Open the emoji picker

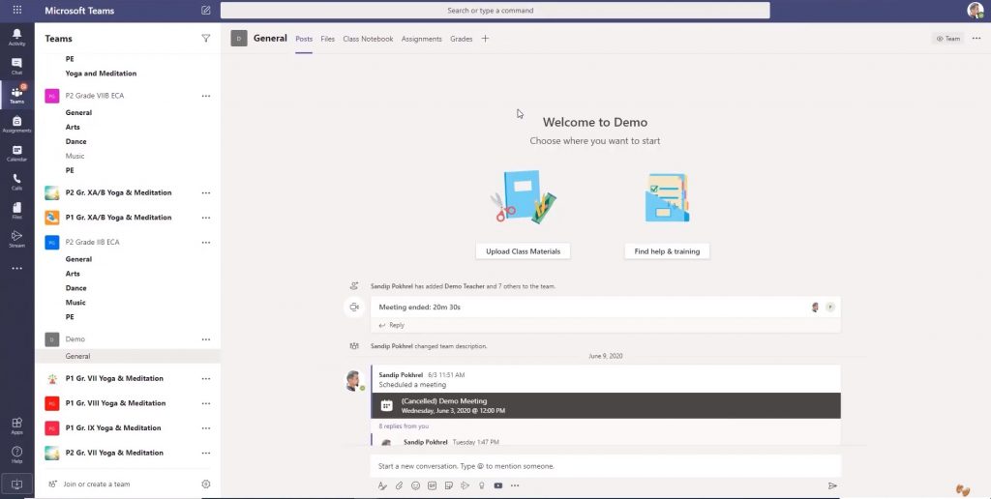coord(415,485)
